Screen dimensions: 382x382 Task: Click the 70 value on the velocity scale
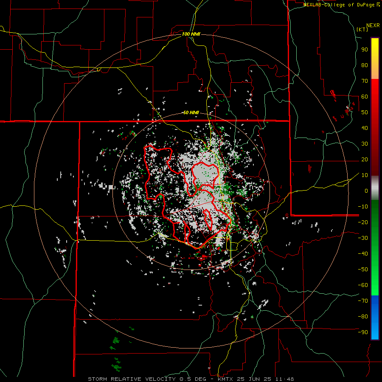coord(365,81)
